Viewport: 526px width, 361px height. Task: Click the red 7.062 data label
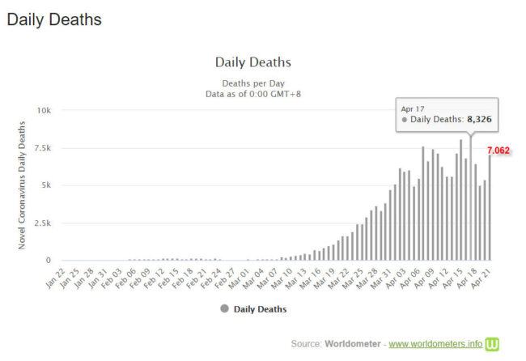pyautogui.click(x=500, y=150)
